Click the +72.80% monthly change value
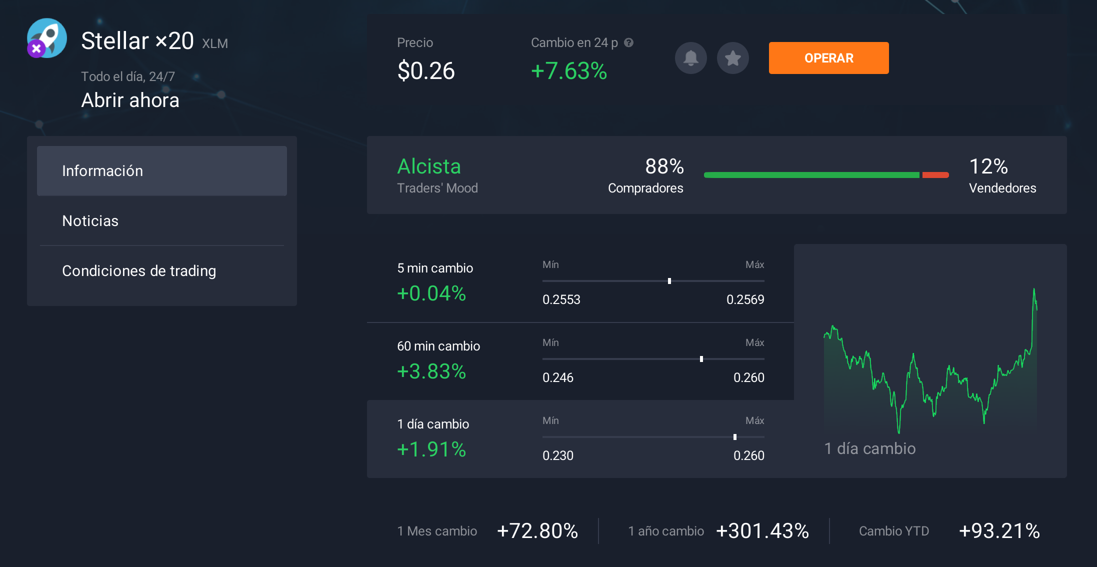This screenshot has width=1097, height=567. pyautogui.click(x=537, y=530)
